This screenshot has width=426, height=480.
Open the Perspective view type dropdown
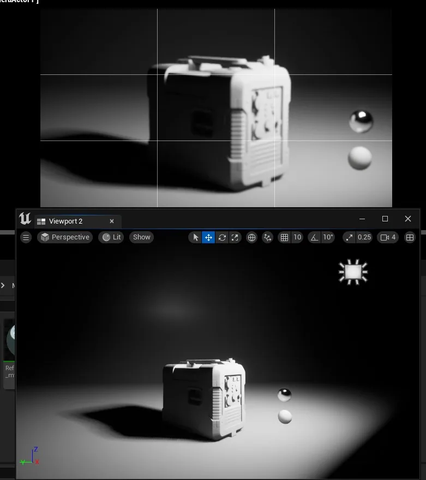pyautogui.click(x=65, y=237)
